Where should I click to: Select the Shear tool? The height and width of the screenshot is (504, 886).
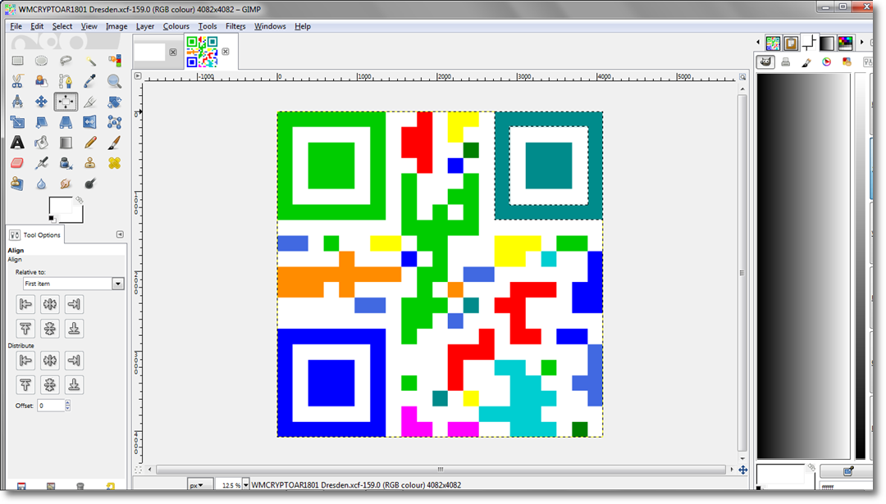[x=41, y=122]
